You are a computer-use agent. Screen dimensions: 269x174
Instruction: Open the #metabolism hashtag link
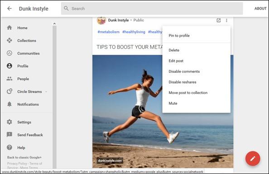[108, 32]
